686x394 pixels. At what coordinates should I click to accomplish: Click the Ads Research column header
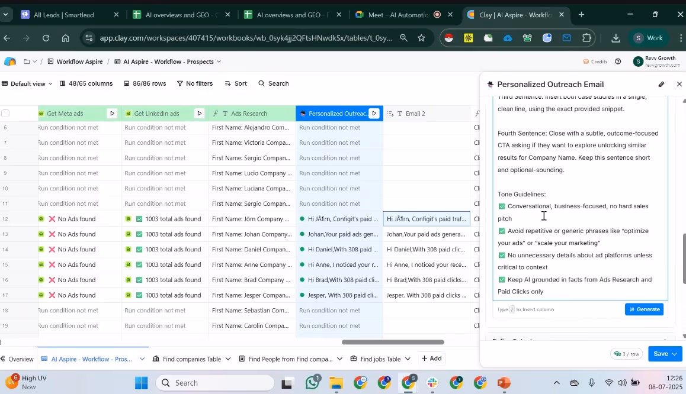[x=252, y=114]
